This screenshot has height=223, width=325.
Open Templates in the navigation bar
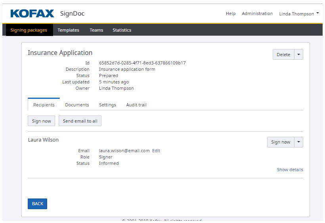[x=68, y=30]
